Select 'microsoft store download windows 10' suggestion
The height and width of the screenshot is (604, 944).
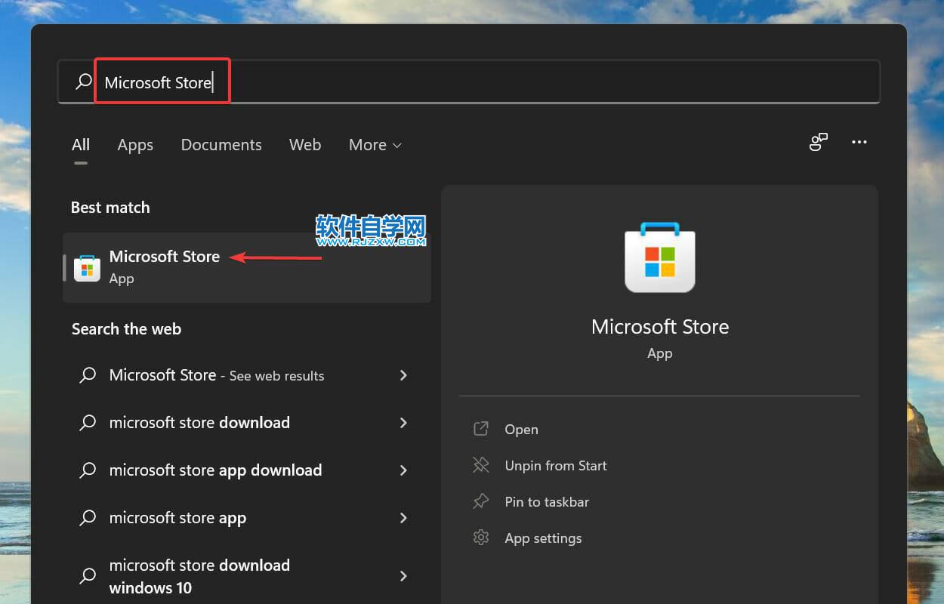(x=199, y=576)
